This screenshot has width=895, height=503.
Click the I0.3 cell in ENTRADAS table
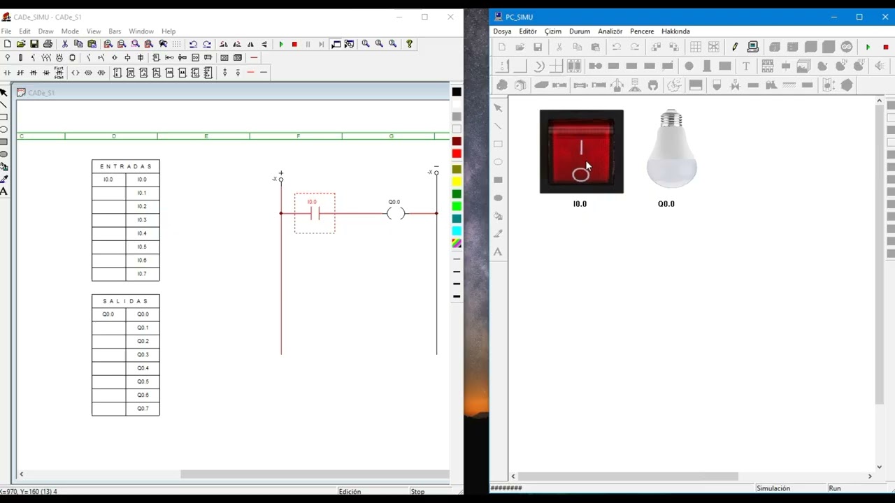pos(142,220)
